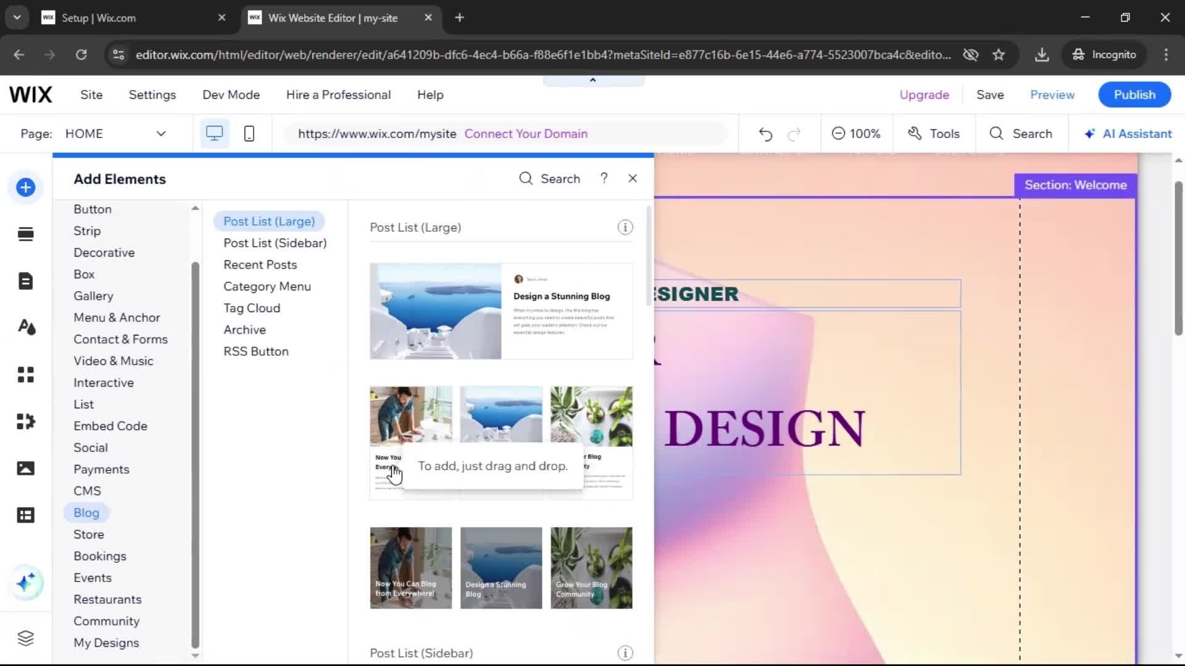Open the AI sparkle icon in left sidebar

(25, 583)
